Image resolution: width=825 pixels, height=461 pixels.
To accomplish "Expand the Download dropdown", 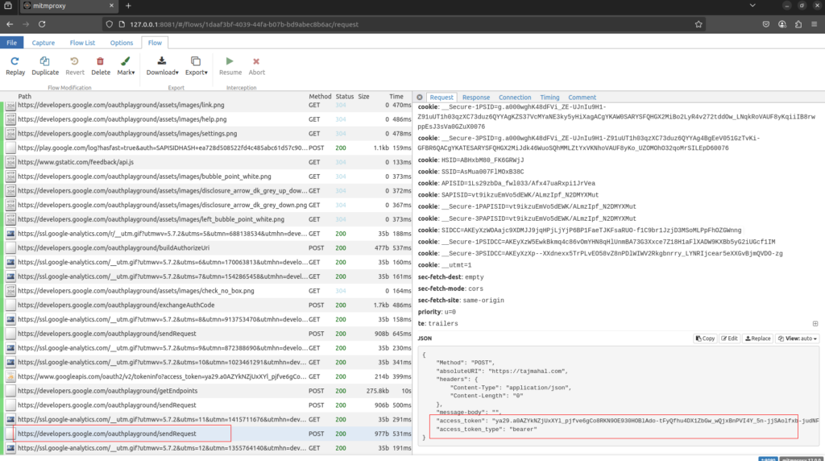I will [162, 65].
